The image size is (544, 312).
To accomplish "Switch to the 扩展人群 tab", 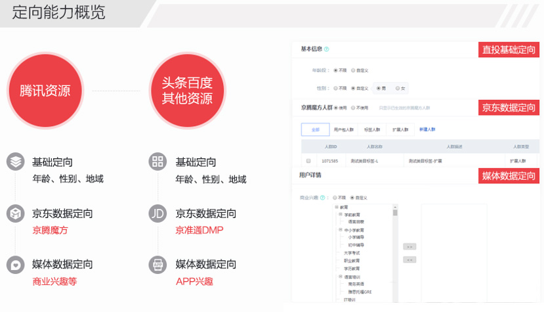I will point(400,129).
